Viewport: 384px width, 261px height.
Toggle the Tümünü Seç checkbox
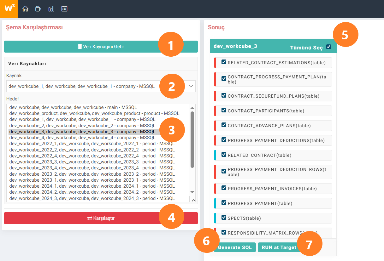coord(328,47)
